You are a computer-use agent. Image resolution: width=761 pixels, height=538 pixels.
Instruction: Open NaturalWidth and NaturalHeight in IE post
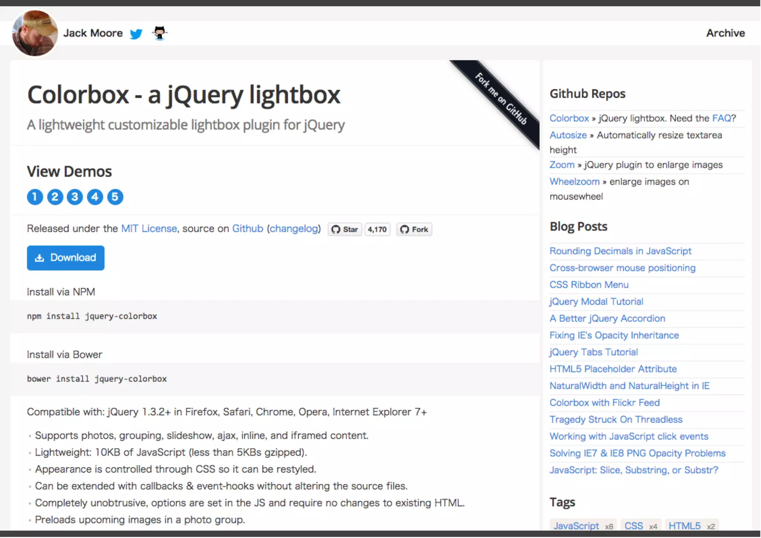point(629,386)
